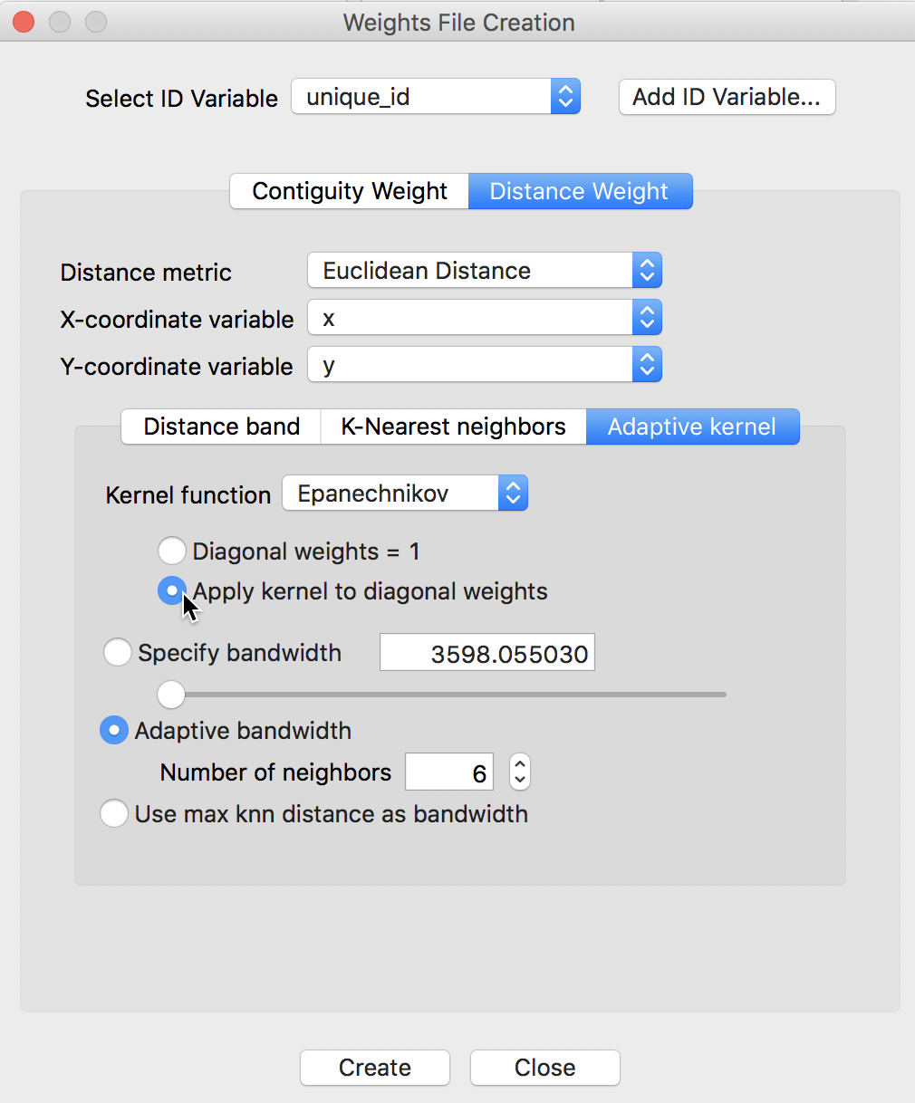Viewport: 915px width, 1103px height.
Task: Click the bandwidth slider handle
Action: click(171, 695)
